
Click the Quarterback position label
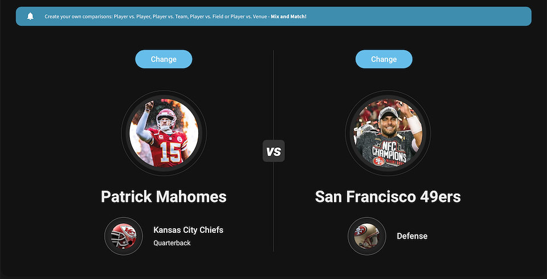(172, 243)
